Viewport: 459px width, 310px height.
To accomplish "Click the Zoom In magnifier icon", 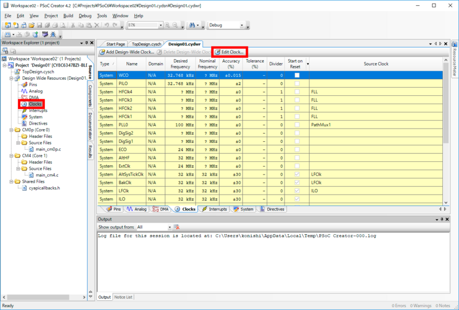I will (x=168, y=25).
